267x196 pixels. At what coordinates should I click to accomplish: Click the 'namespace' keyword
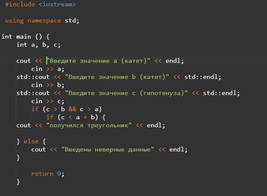[x=44, y=21]
